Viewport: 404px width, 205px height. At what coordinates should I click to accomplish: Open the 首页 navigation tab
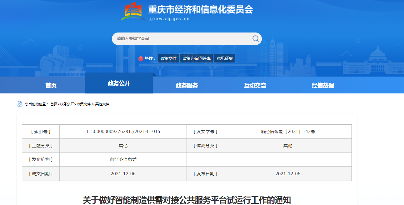[51, 85]
